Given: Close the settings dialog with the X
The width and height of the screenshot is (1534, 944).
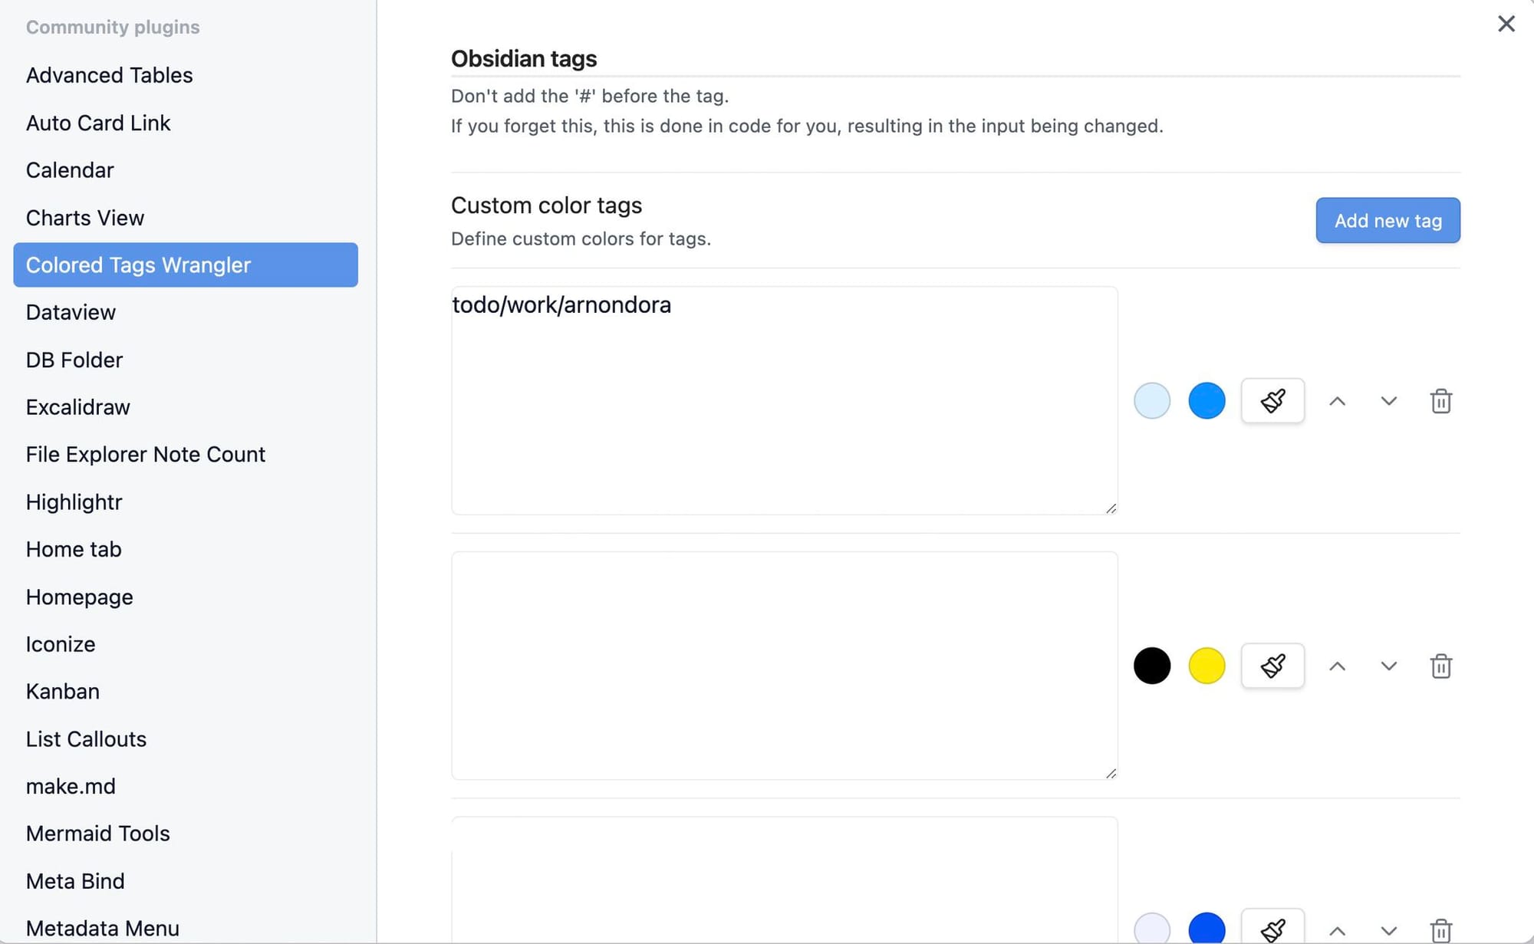Looking at the screenshot, I should pyautogui.click(x=1506, y=24).
